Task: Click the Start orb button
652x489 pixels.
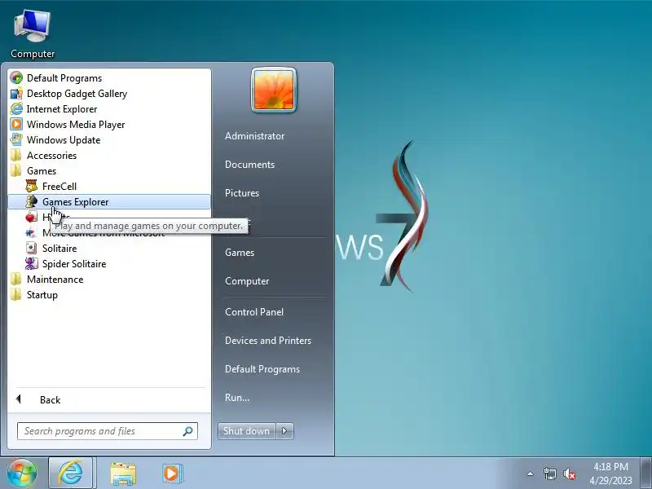Action: pos(22,473)
